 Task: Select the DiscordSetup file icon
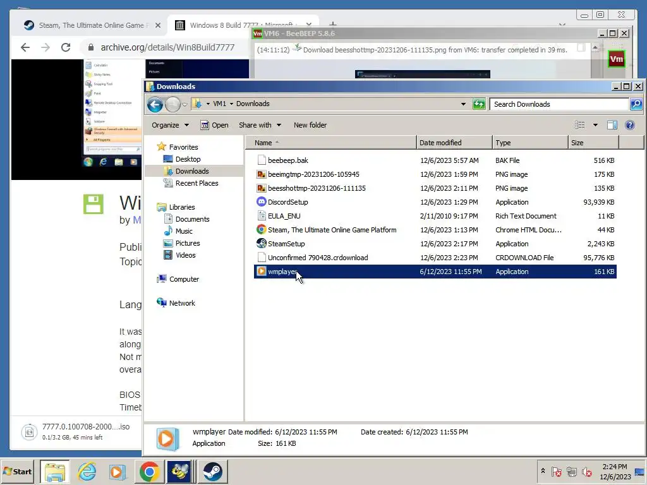click(x=261, y=201)
